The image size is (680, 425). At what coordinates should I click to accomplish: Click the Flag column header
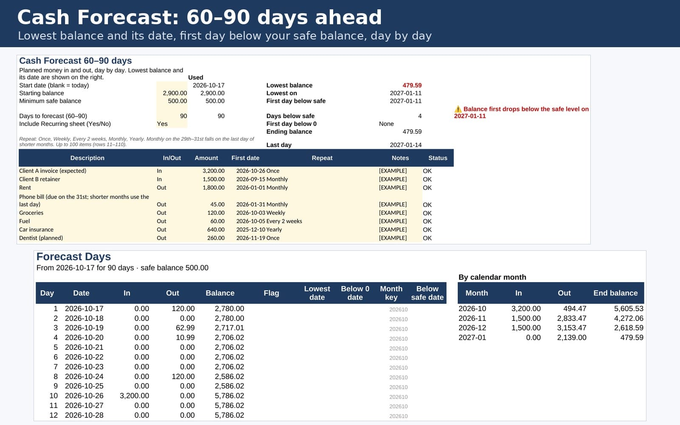[x=271, y=293]
